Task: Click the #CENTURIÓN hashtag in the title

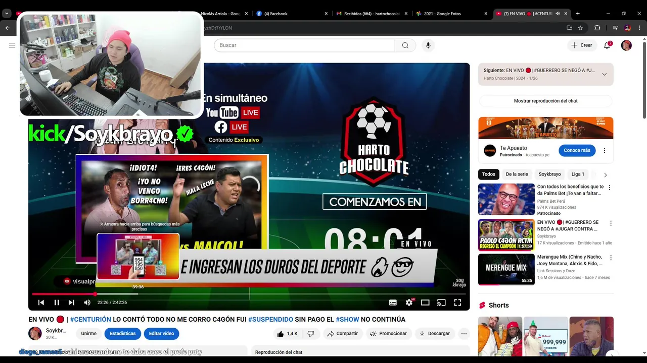Action: click(90, 320)
